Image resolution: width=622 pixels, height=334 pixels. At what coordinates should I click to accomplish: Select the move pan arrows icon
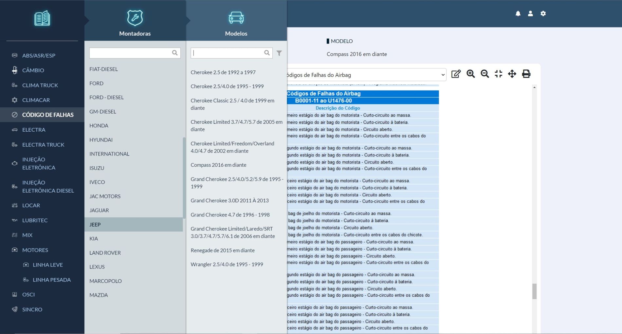click(x=512, y=74)
